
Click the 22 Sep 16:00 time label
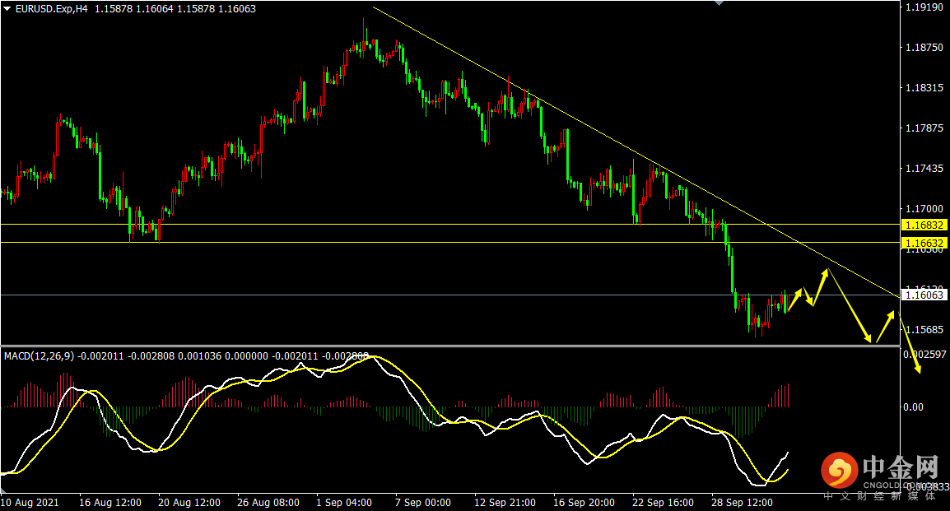663,503
